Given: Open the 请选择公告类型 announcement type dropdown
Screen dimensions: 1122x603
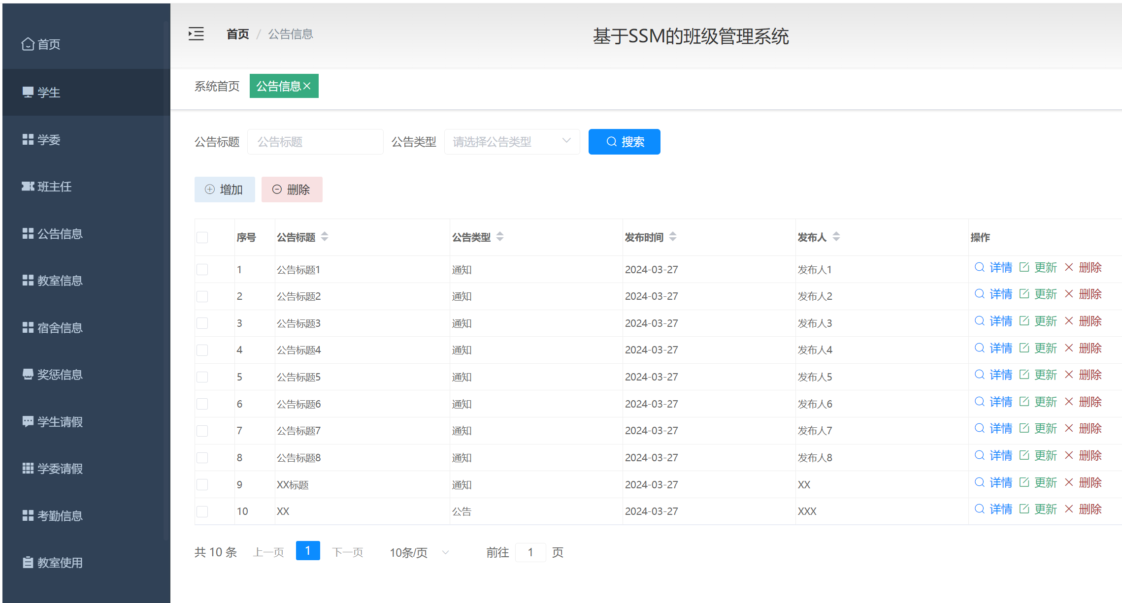Looking at the screenshot, I should point(512,141).
